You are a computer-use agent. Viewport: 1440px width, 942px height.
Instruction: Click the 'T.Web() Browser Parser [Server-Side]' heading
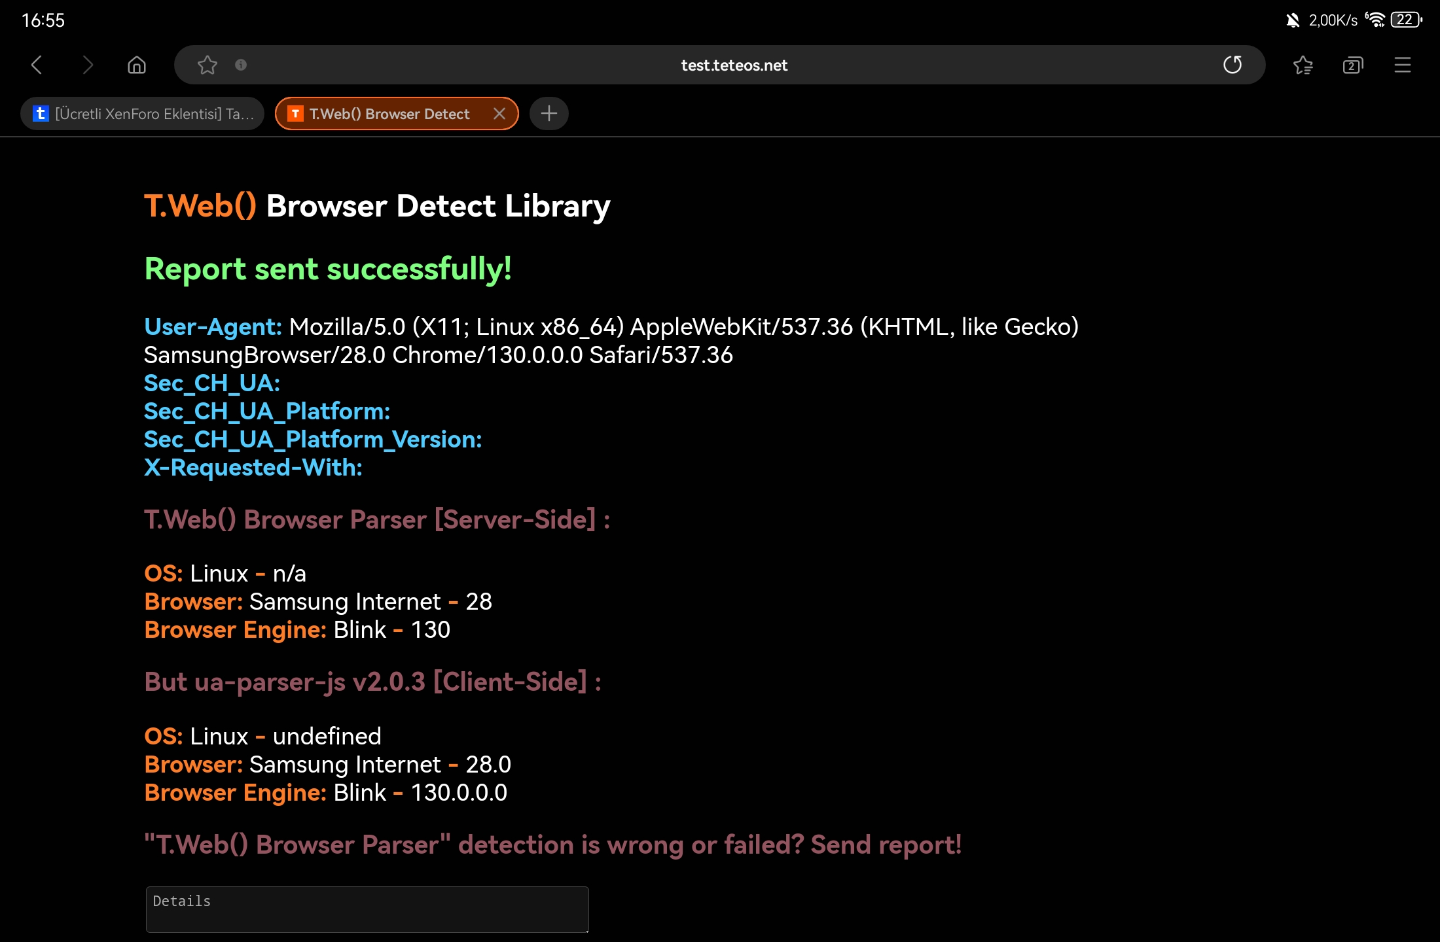tap(377, 519)
